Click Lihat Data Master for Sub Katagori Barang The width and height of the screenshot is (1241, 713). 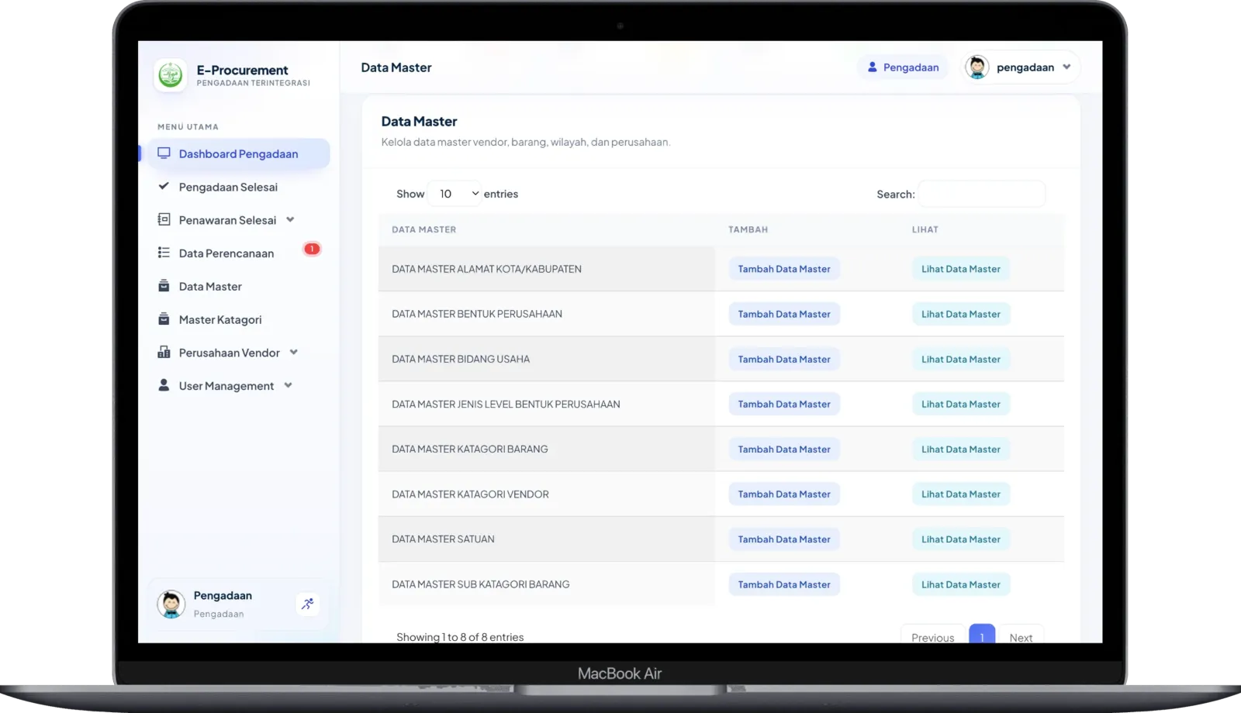pos(961,584)
